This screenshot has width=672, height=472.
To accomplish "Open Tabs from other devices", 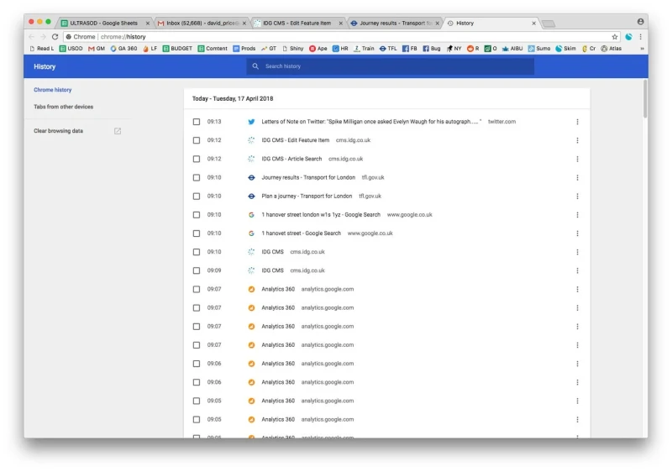I will (x=64, y=107).
